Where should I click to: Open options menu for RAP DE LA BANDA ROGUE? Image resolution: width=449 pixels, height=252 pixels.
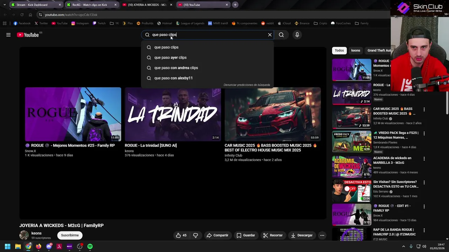point(424,230)
